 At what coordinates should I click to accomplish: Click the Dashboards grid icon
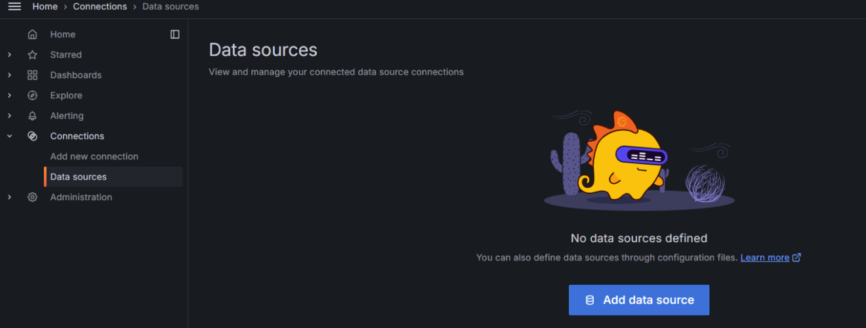click(x=32, y=75)
